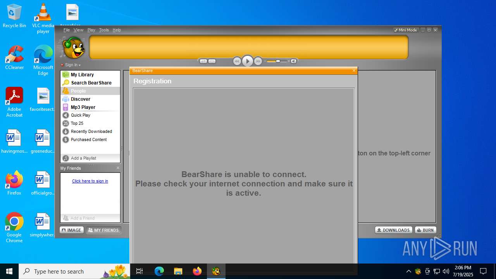Mute audio with the speaker icon
This screenshot has width=496, height=279.
coord(293,61)
